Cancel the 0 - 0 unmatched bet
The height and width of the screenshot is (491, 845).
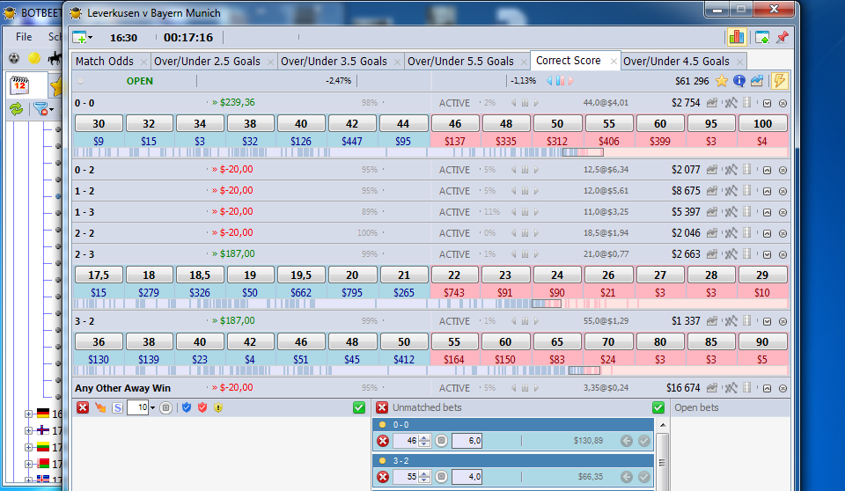tap(383, 441)
